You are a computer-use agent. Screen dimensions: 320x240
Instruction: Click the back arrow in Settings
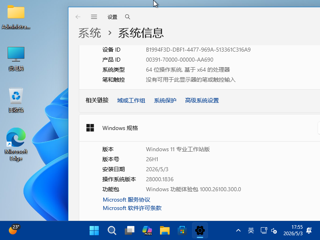click(x=78, y=17)
